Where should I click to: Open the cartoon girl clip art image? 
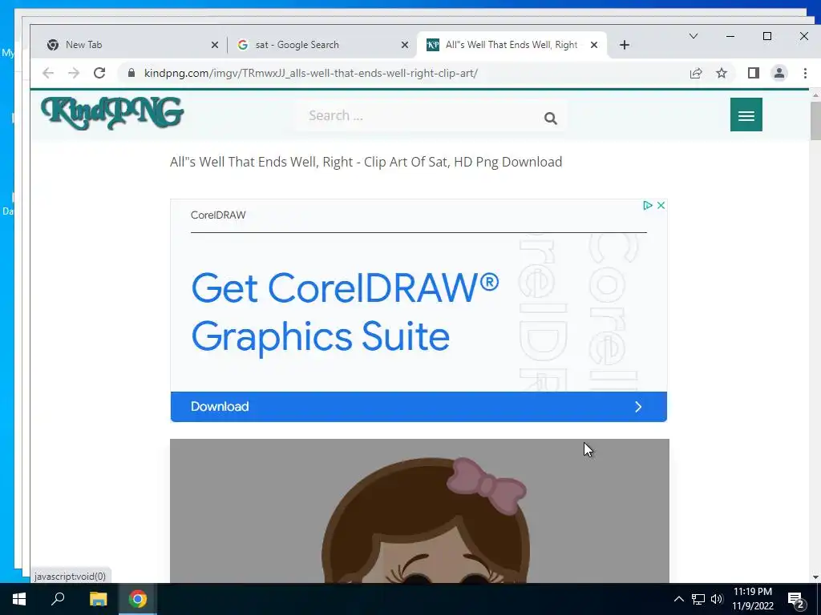click(x=419, y=511)
